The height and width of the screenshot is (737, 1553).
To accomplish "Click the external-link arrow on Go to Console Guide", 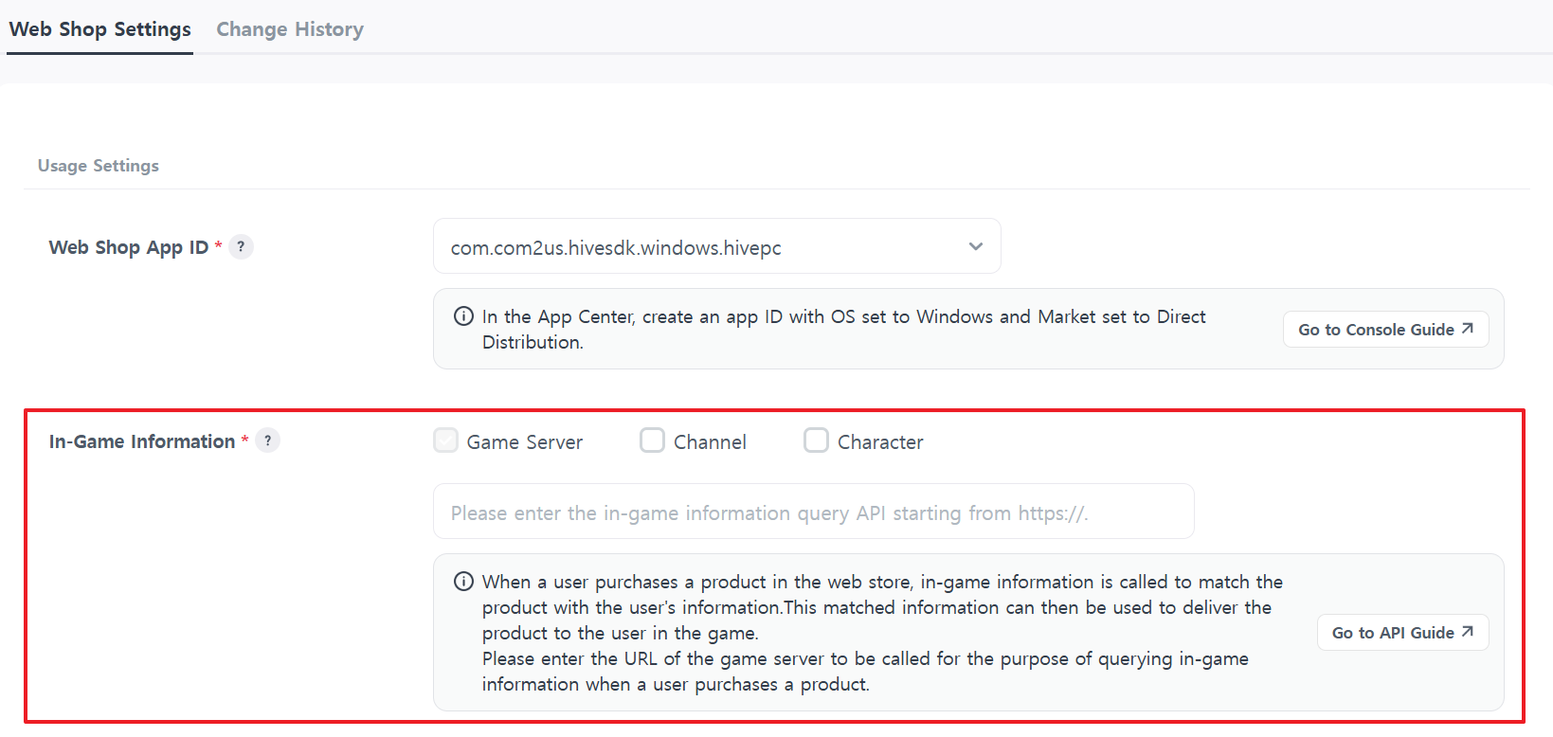I will (1468, 329).
